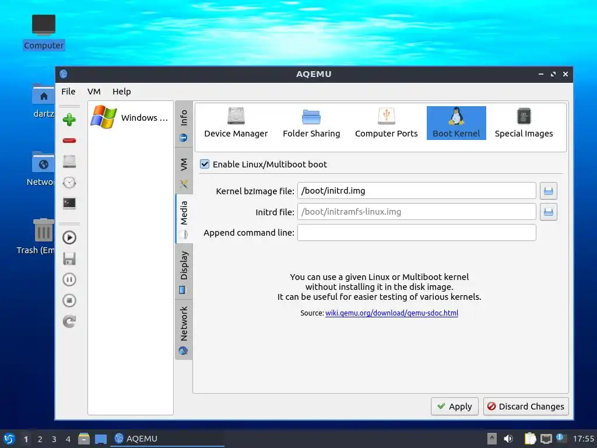Screen dimensions: 597x448
Task: Open the QEMU terminal console icon
Action: point(69,203)
